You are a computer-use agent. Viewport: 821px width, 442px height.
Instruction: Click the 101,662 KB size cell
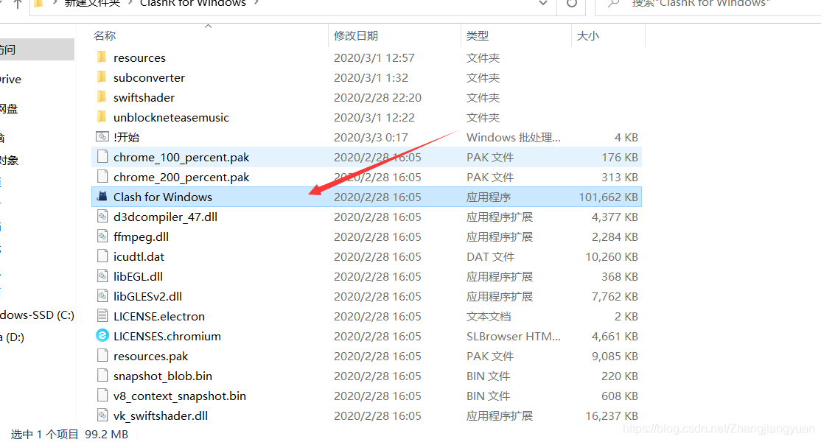coord(608,197)
